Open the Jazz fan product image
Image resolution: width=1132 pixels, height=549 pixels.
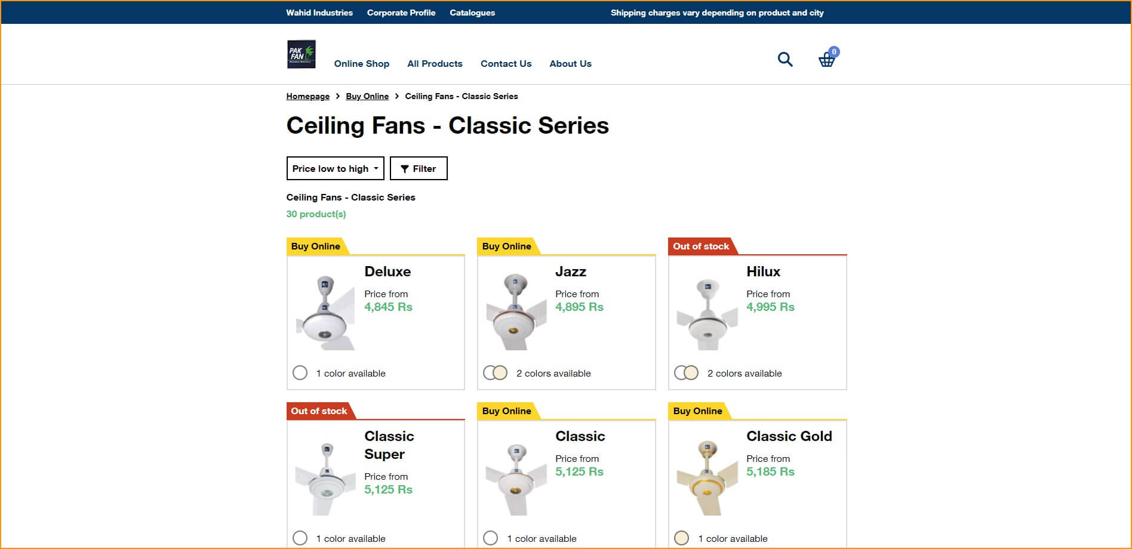coord(516,313)
